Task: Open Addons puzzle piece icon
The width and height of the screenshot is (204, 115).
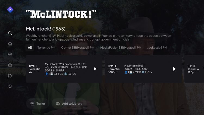Action: pyautogui.click(x=10, y=75)
